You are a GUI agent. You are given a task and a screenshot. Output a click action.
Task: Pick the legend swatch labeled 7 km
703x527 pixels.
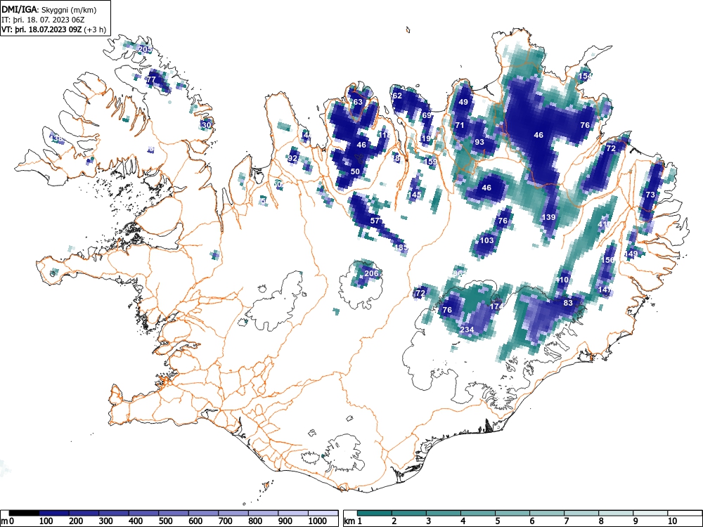point(581,513)
